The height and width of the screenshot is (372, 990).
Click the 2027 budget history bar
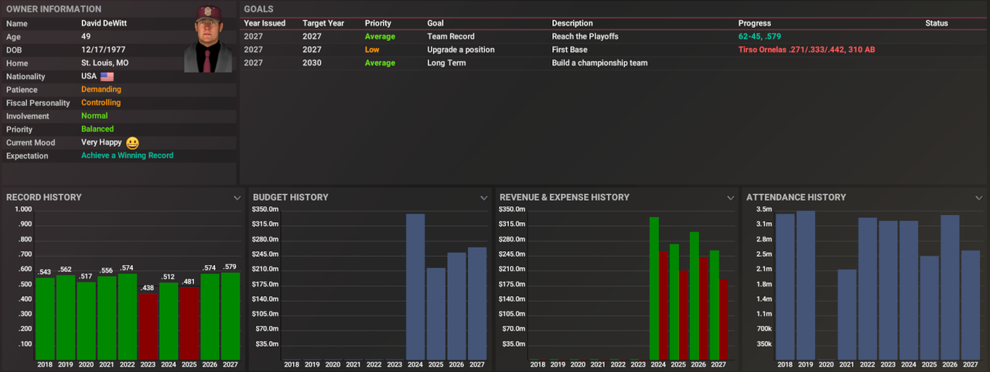[477, 303]
